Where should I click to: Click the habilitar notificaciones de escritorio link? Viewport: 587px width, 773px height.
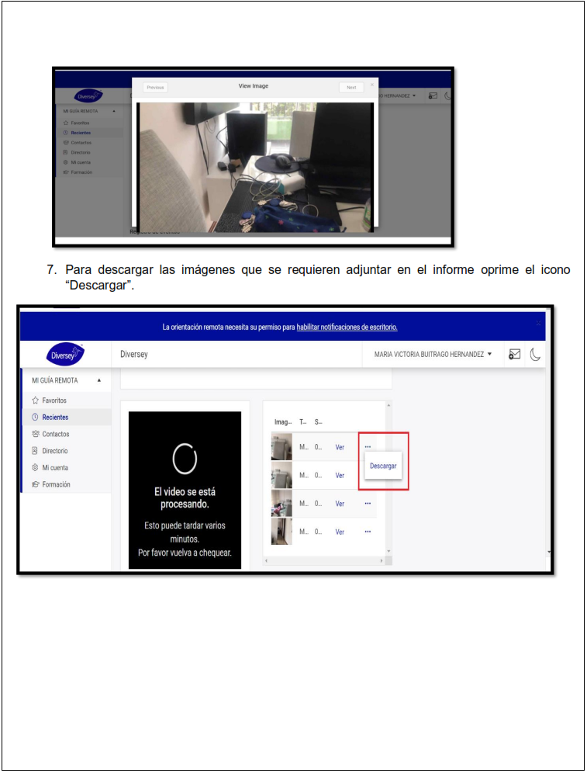coord(347,327)
